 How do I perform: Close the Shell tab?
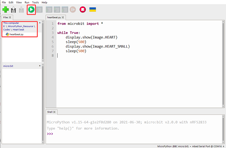tap(54, 112)
